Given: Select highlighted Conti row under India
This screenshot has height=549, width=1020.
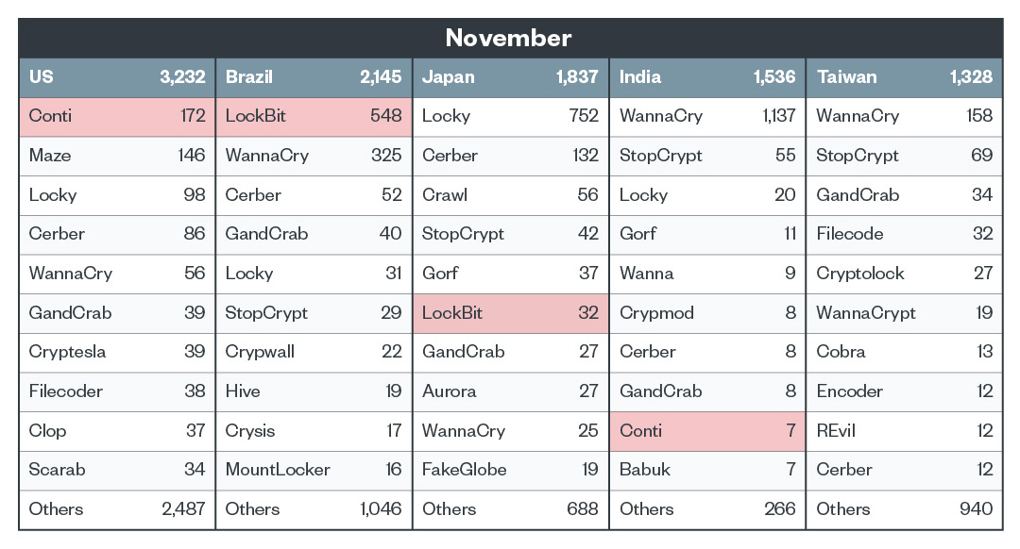Looking at the screenshot, I should 706,431.
